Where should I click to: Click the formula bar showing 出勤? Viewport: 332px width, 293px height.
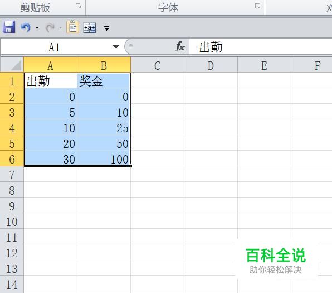[x=261, y=47]
